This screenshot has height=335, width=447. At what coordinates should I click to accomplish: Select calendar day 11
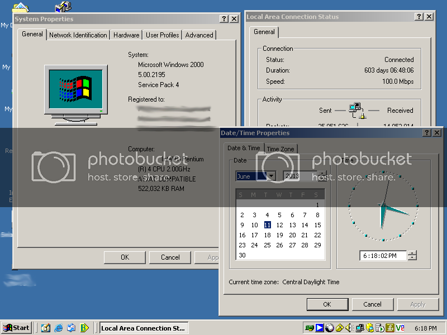point(267,225)
